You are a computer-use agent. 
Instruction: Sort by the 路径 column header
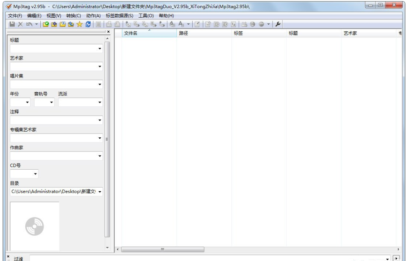[204, 33]
